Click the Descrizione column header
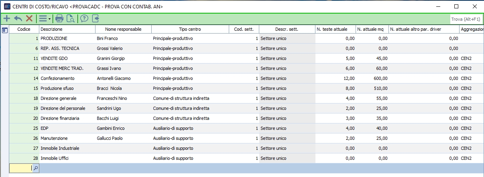 (x=67, y=30)
